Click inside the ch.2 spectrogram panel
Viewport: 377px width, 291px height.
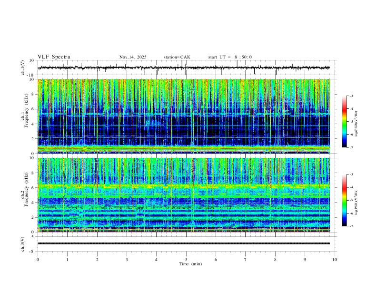point(184,195)
